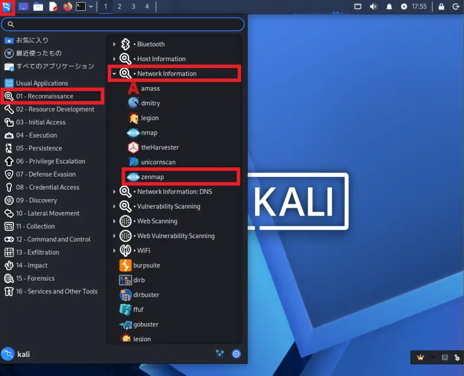Screen dimensions: 464x376
Task: Collapse the Network Information submenu arrow
Action: coord(114,74)
